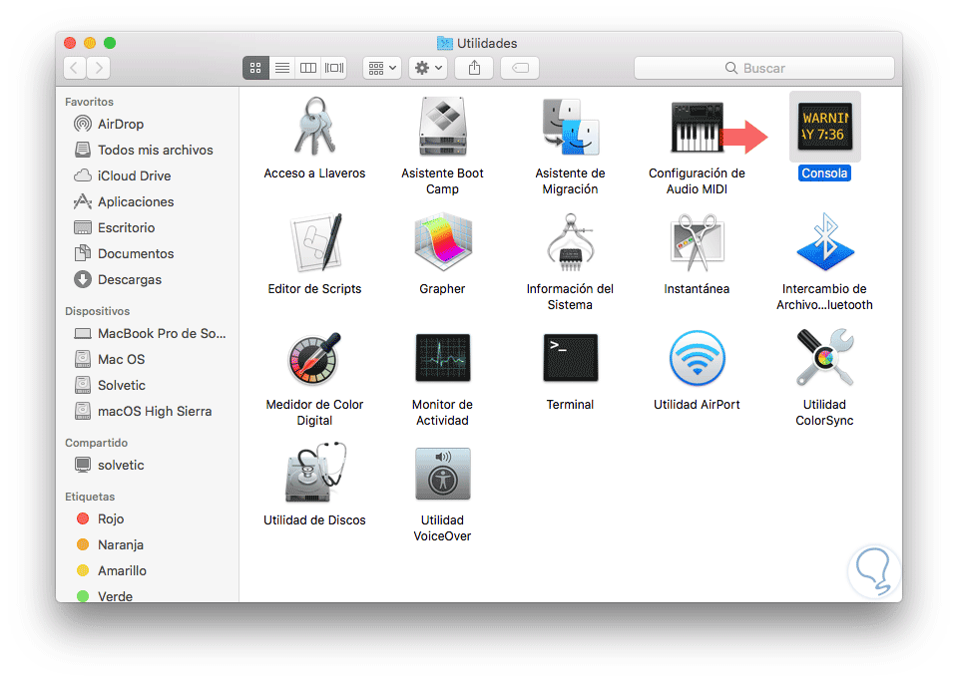The width and height of the screenshot is (958, 682).
Task: Switch to column view
Action: pyautogui.click(x=308, y=68)
